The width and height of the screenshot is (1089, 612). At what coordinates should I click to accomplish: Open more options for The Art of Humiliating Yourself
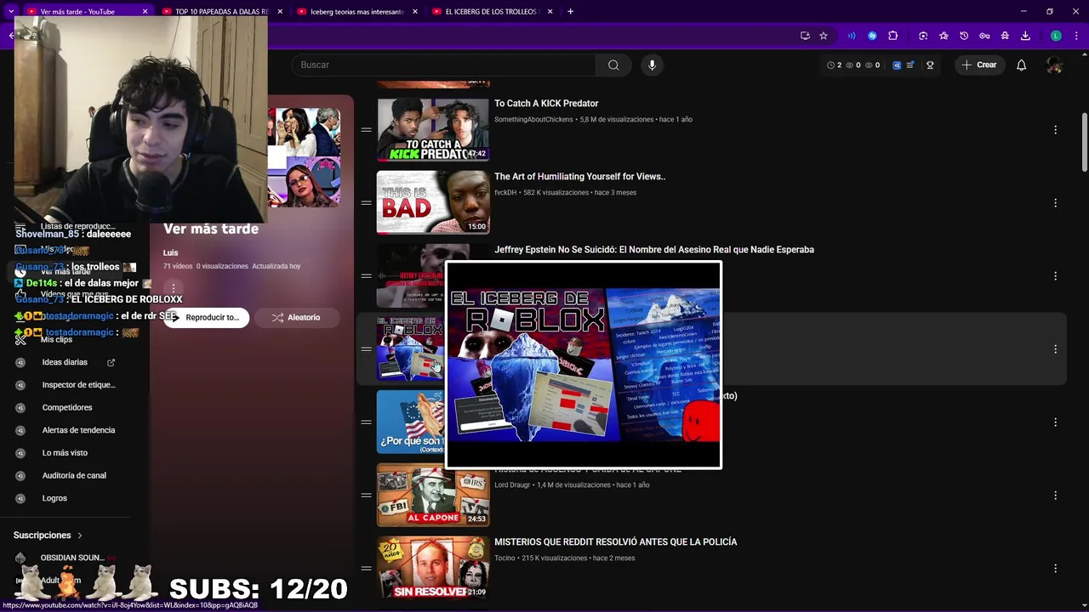[x=1055, y=203]
